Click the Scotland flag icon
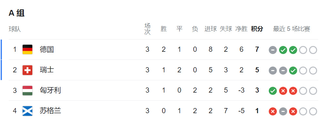Image resolution: width=330 pixels, height=127 pixels. click(27, 111)
